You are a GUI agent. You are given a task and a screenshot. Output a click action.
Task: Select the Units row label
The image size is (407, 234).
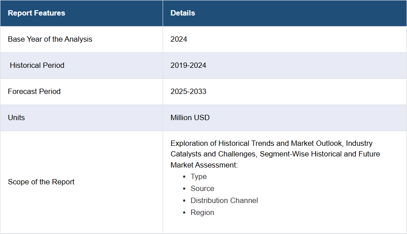(x=16, y=117)
